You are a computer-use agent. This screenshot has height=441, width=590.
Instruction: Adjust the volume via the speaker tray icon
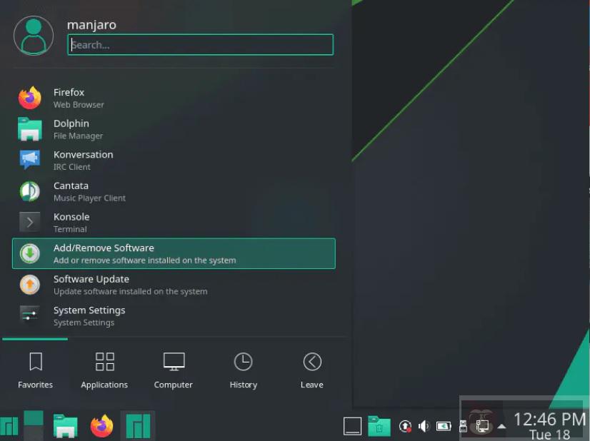tap(424, 425)
